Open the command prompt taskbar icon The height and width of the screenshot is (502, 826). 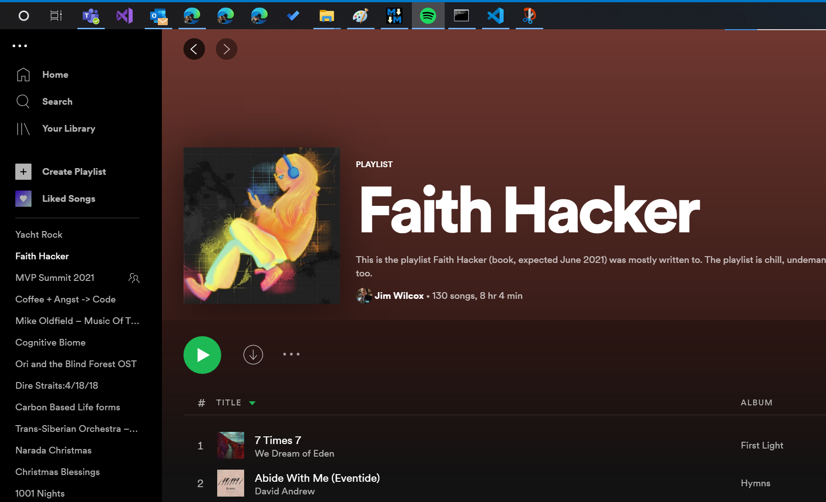click(x=461, y=16)
